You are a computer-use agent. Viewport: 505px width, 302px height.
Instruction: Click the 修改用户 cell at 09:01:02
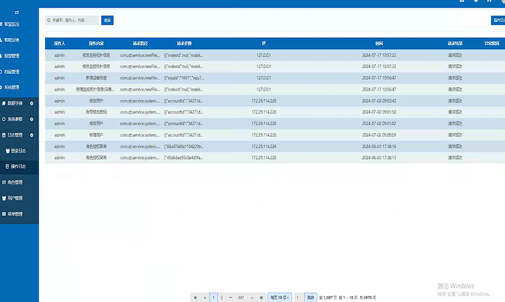96,124
